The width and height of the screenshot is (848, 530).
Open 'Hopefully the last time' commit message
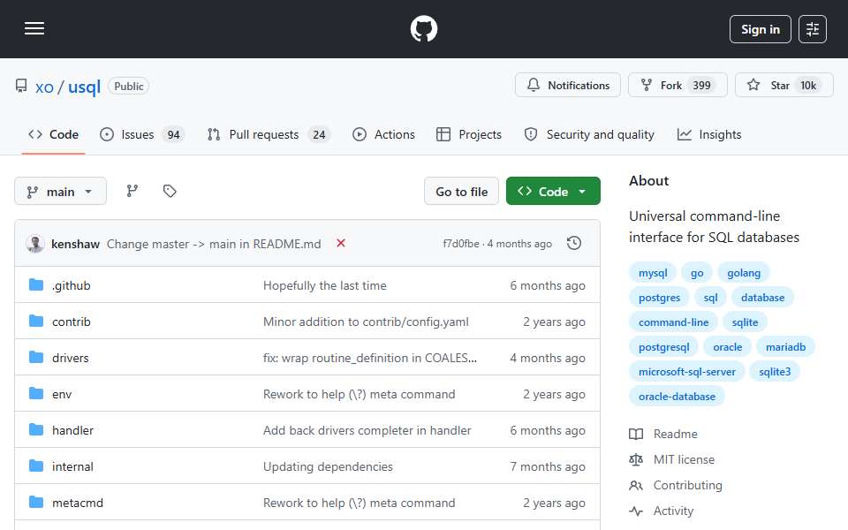pyautogui.click(x=324, y=285)
